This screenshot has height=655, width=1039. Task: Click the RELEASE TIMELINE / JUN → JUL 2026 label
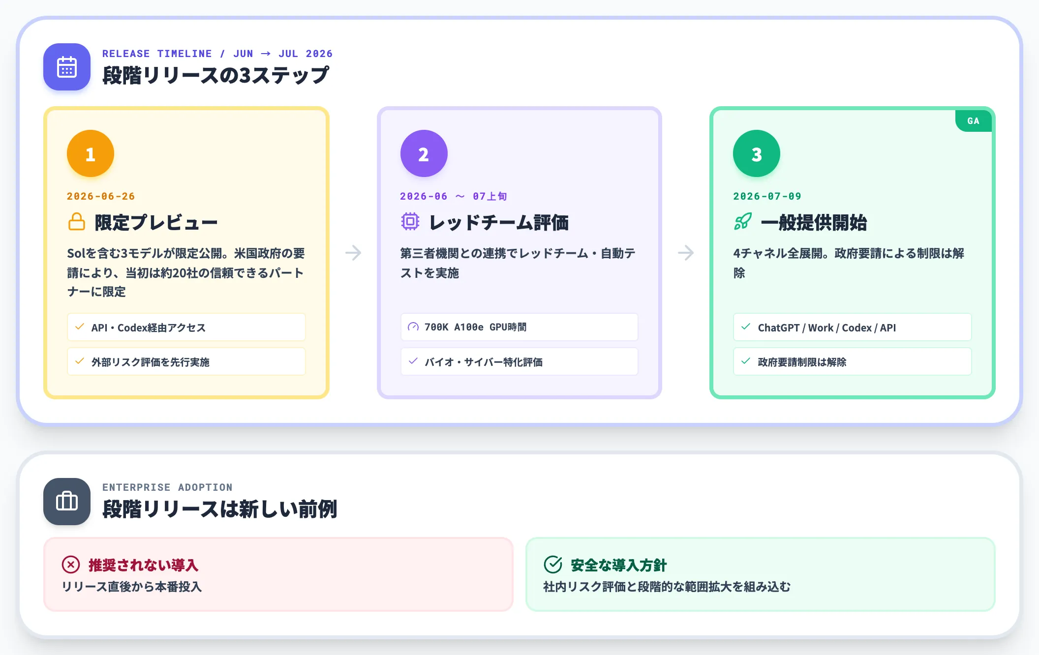coord(217,54)
